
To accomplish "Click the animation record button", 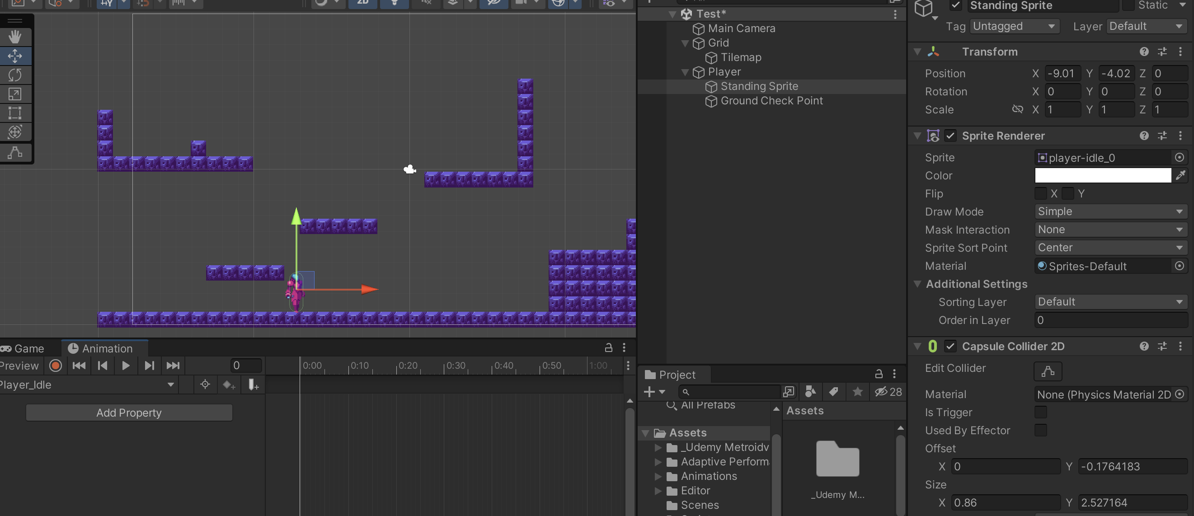I will click(x=55, y=366).
